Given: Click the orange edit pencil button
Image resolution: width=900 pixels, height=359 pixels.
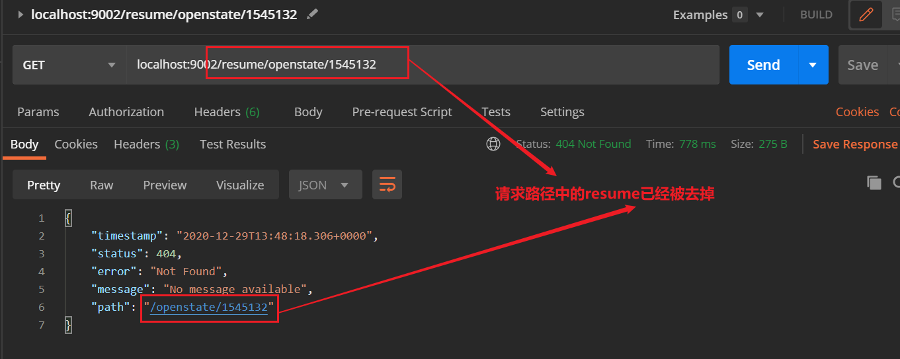Looking at the screenshot, I should click(866, 15).
